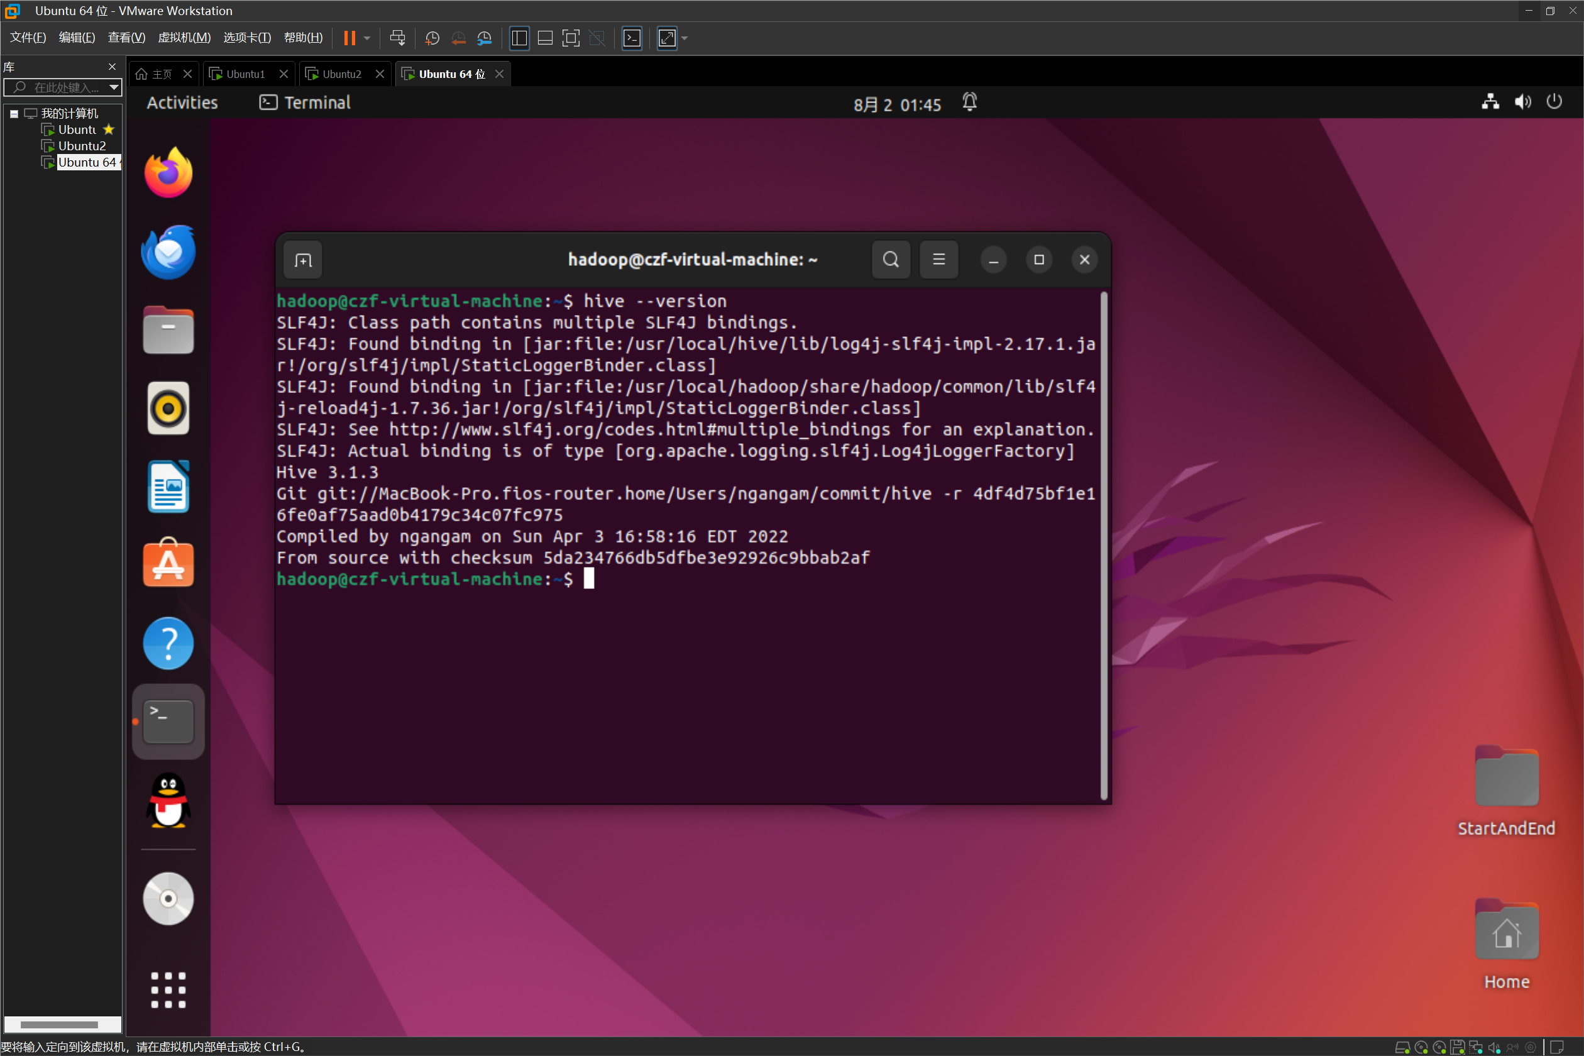Toggle the library sidebar view
Viewport: 1584px width, 1056px height.
(x=519, y=38)
